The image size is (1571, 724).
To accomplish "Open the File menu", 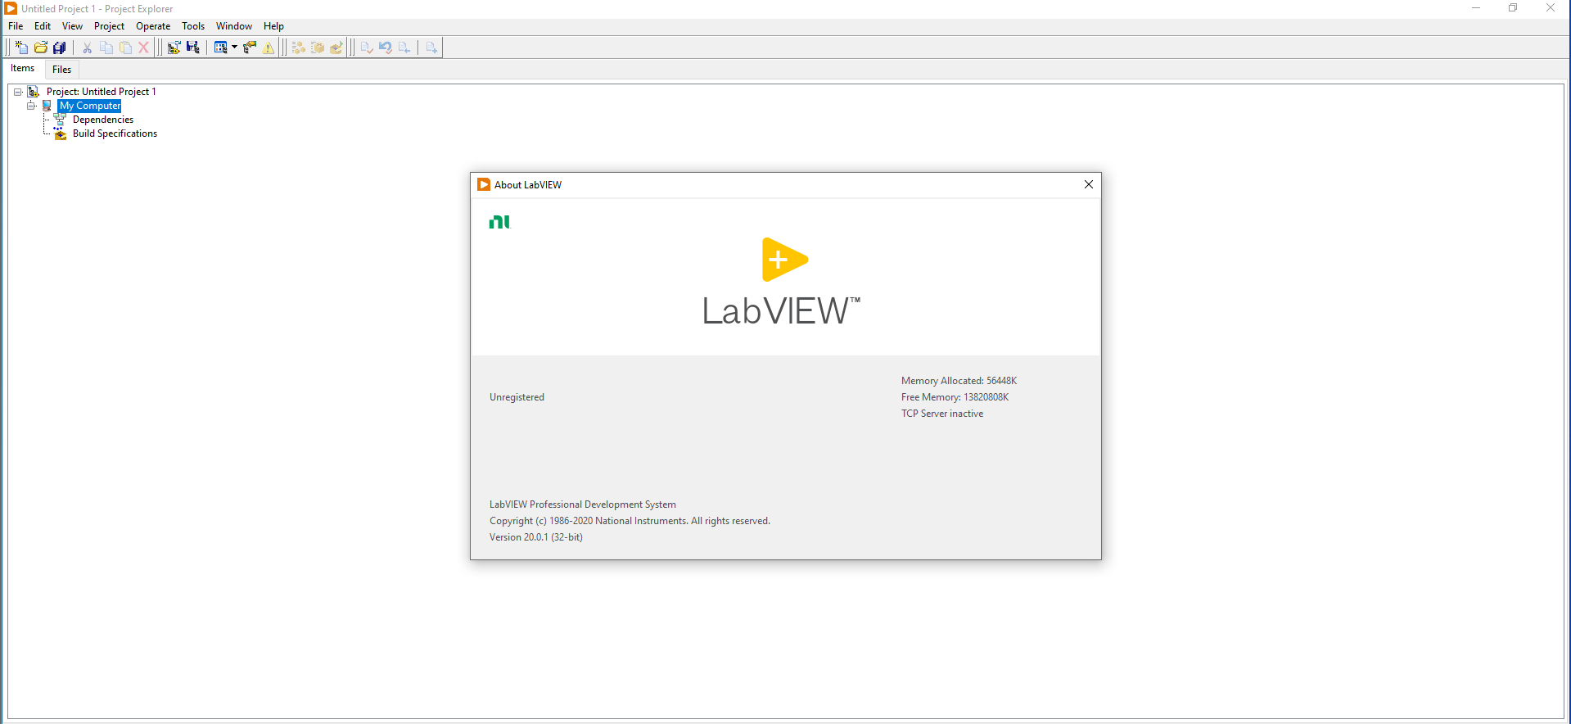I will click(x=16, y=26).
